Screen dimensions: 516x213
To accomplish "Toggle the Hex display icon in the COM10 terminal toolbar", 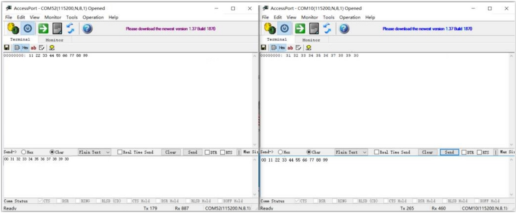I will click(x=282, y=48).
